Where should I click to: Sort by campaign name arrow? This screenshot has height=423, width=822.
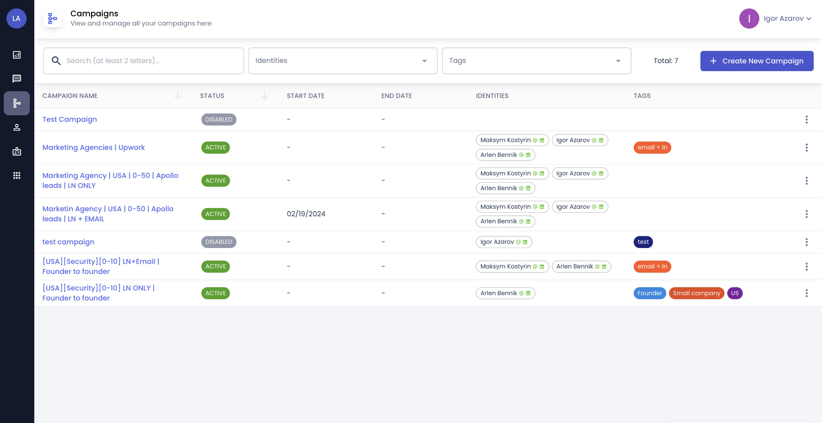[x=178, y=96]
